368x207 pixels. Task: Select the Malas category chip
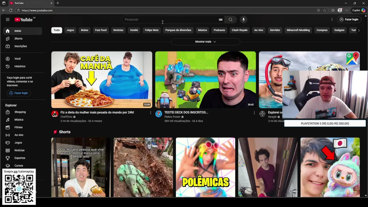tap(85, 30)
